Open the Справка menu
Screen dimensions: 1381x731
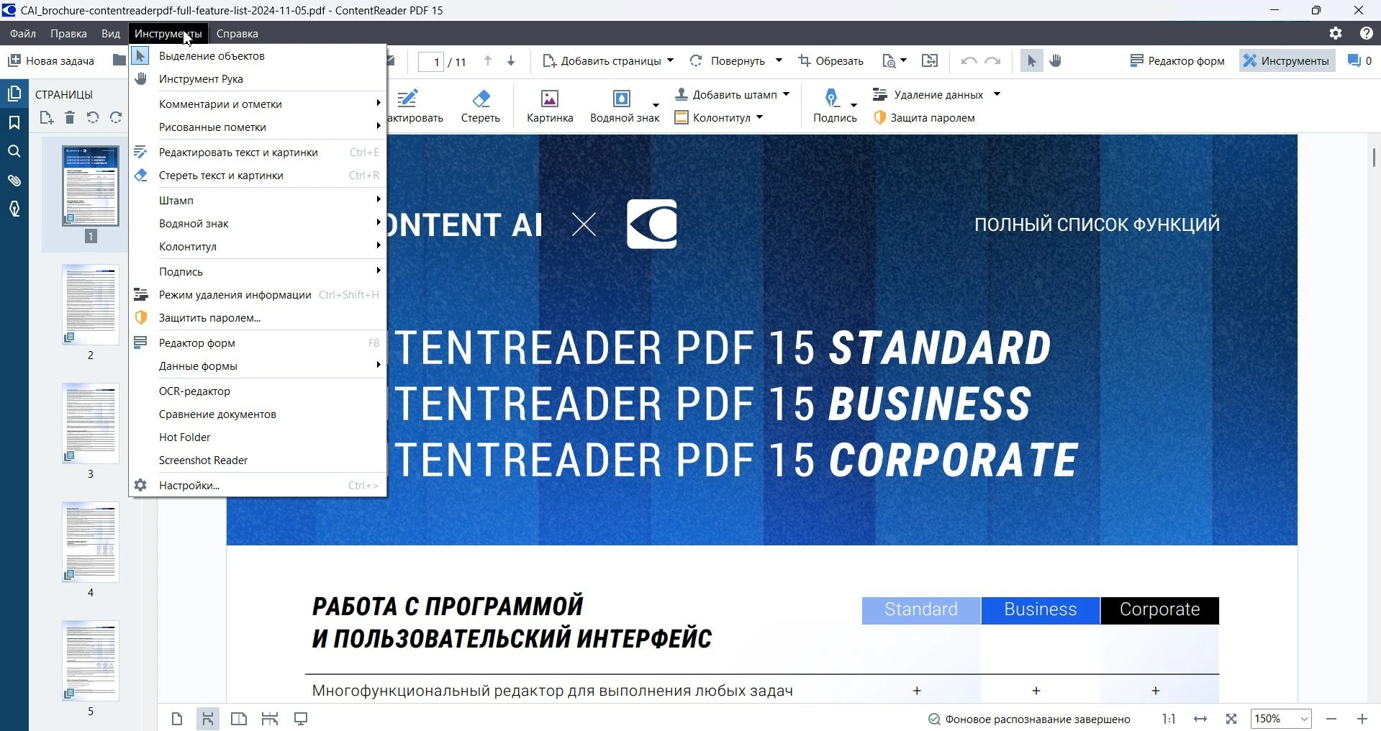[237, 33]
